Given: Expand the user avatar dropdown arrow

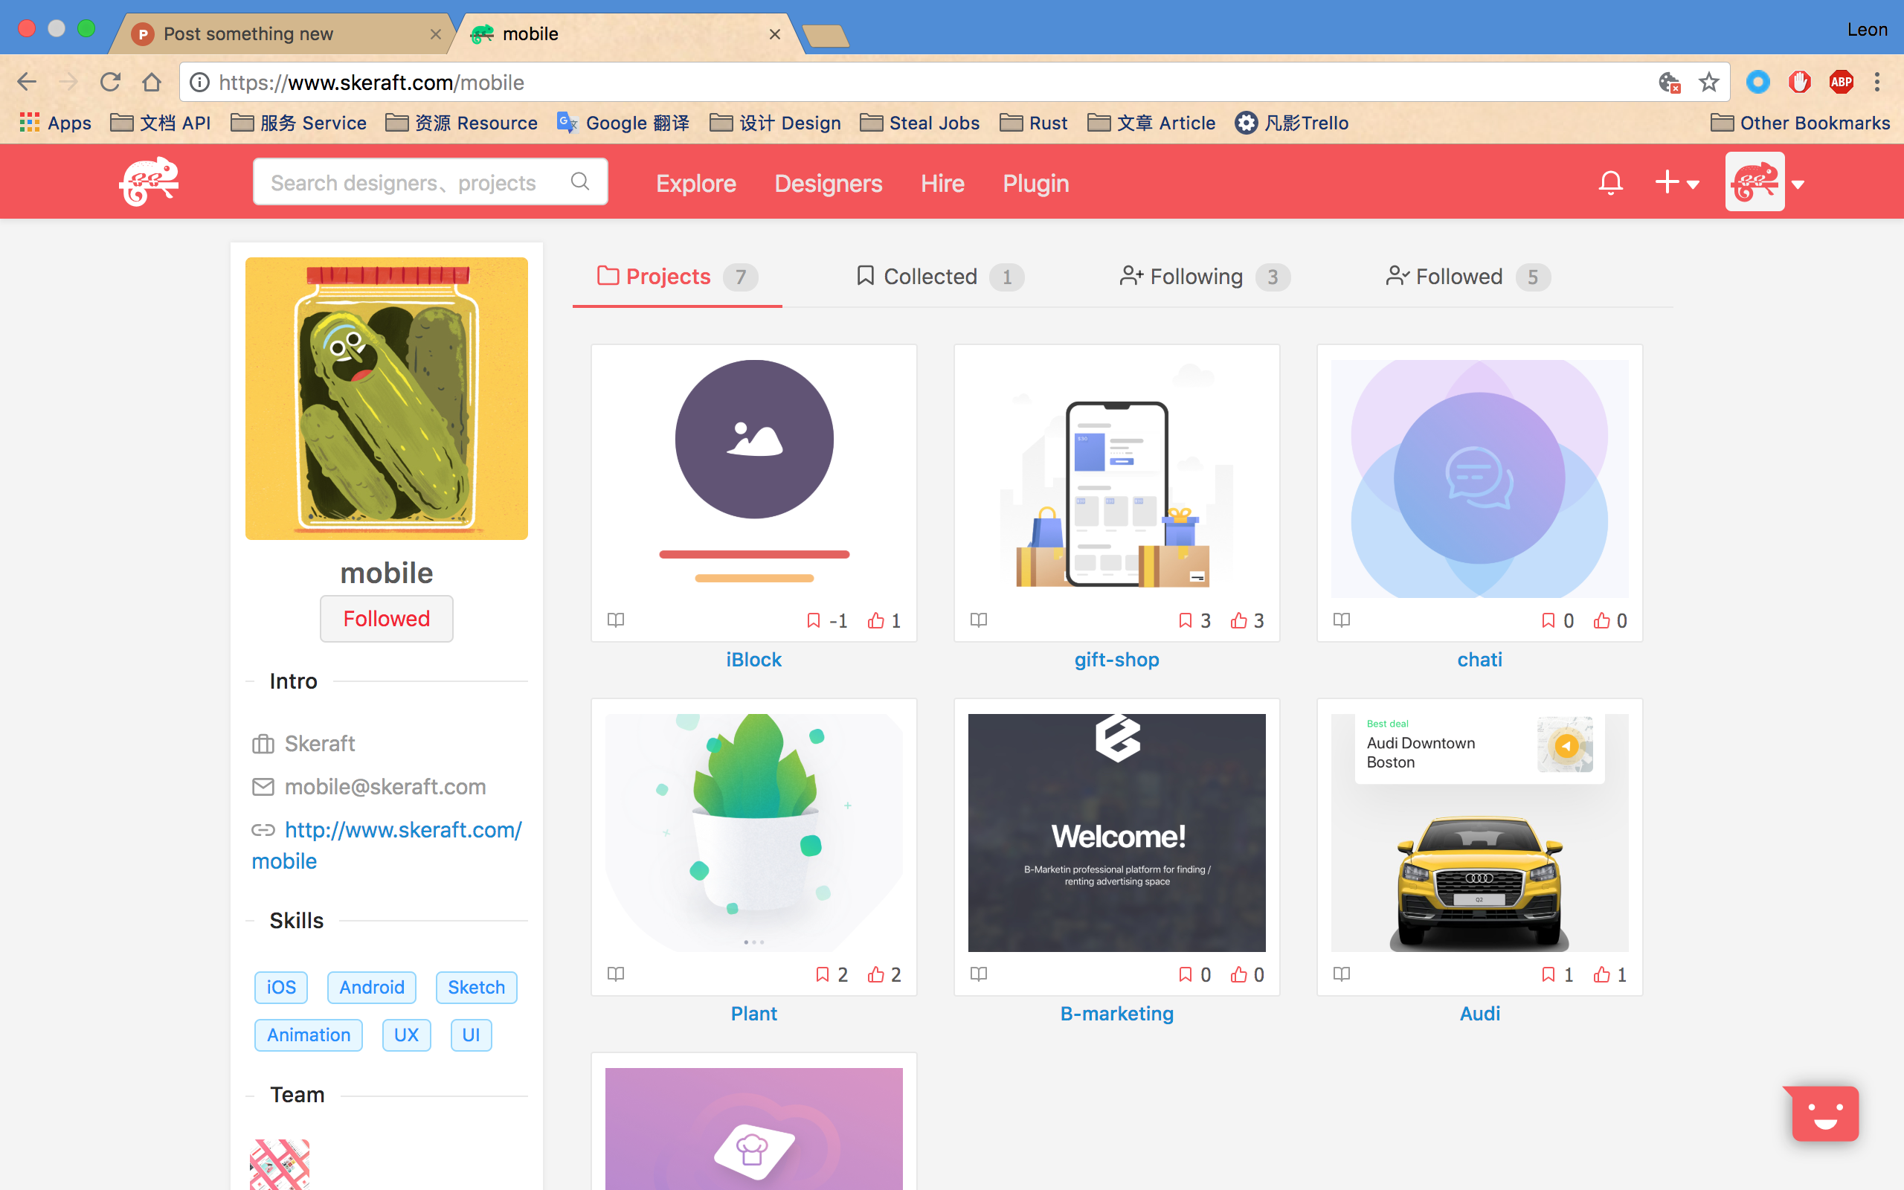Looking at the screenshot, I should click(x=1798, y=184).
